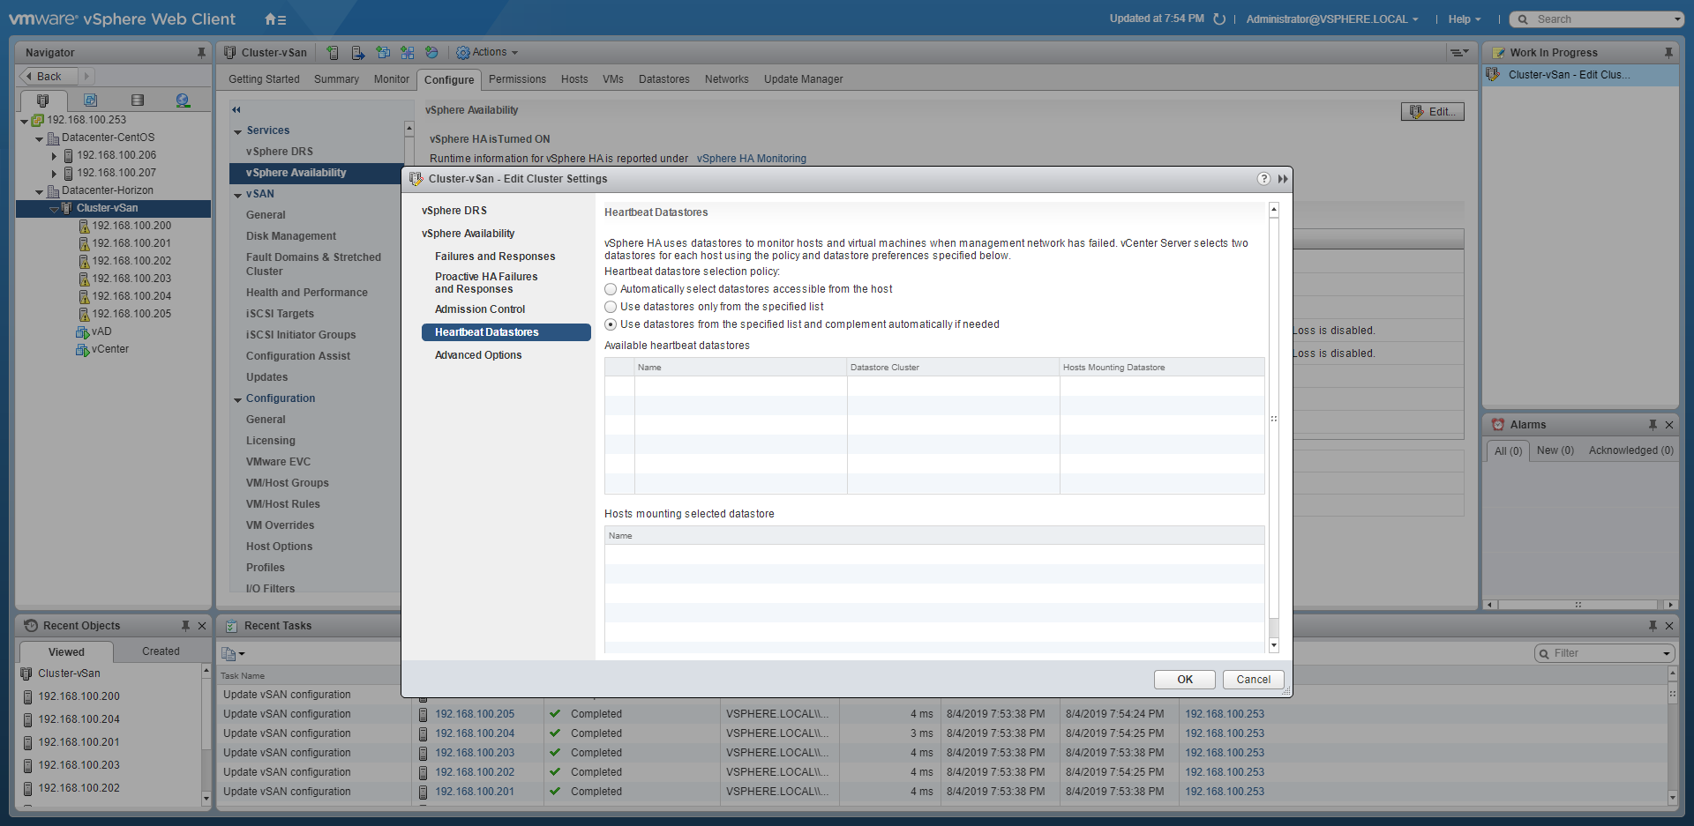Choose use datastores only from specified list
The height and width of the screenshot is (826, 1694).
coord(611,307)
